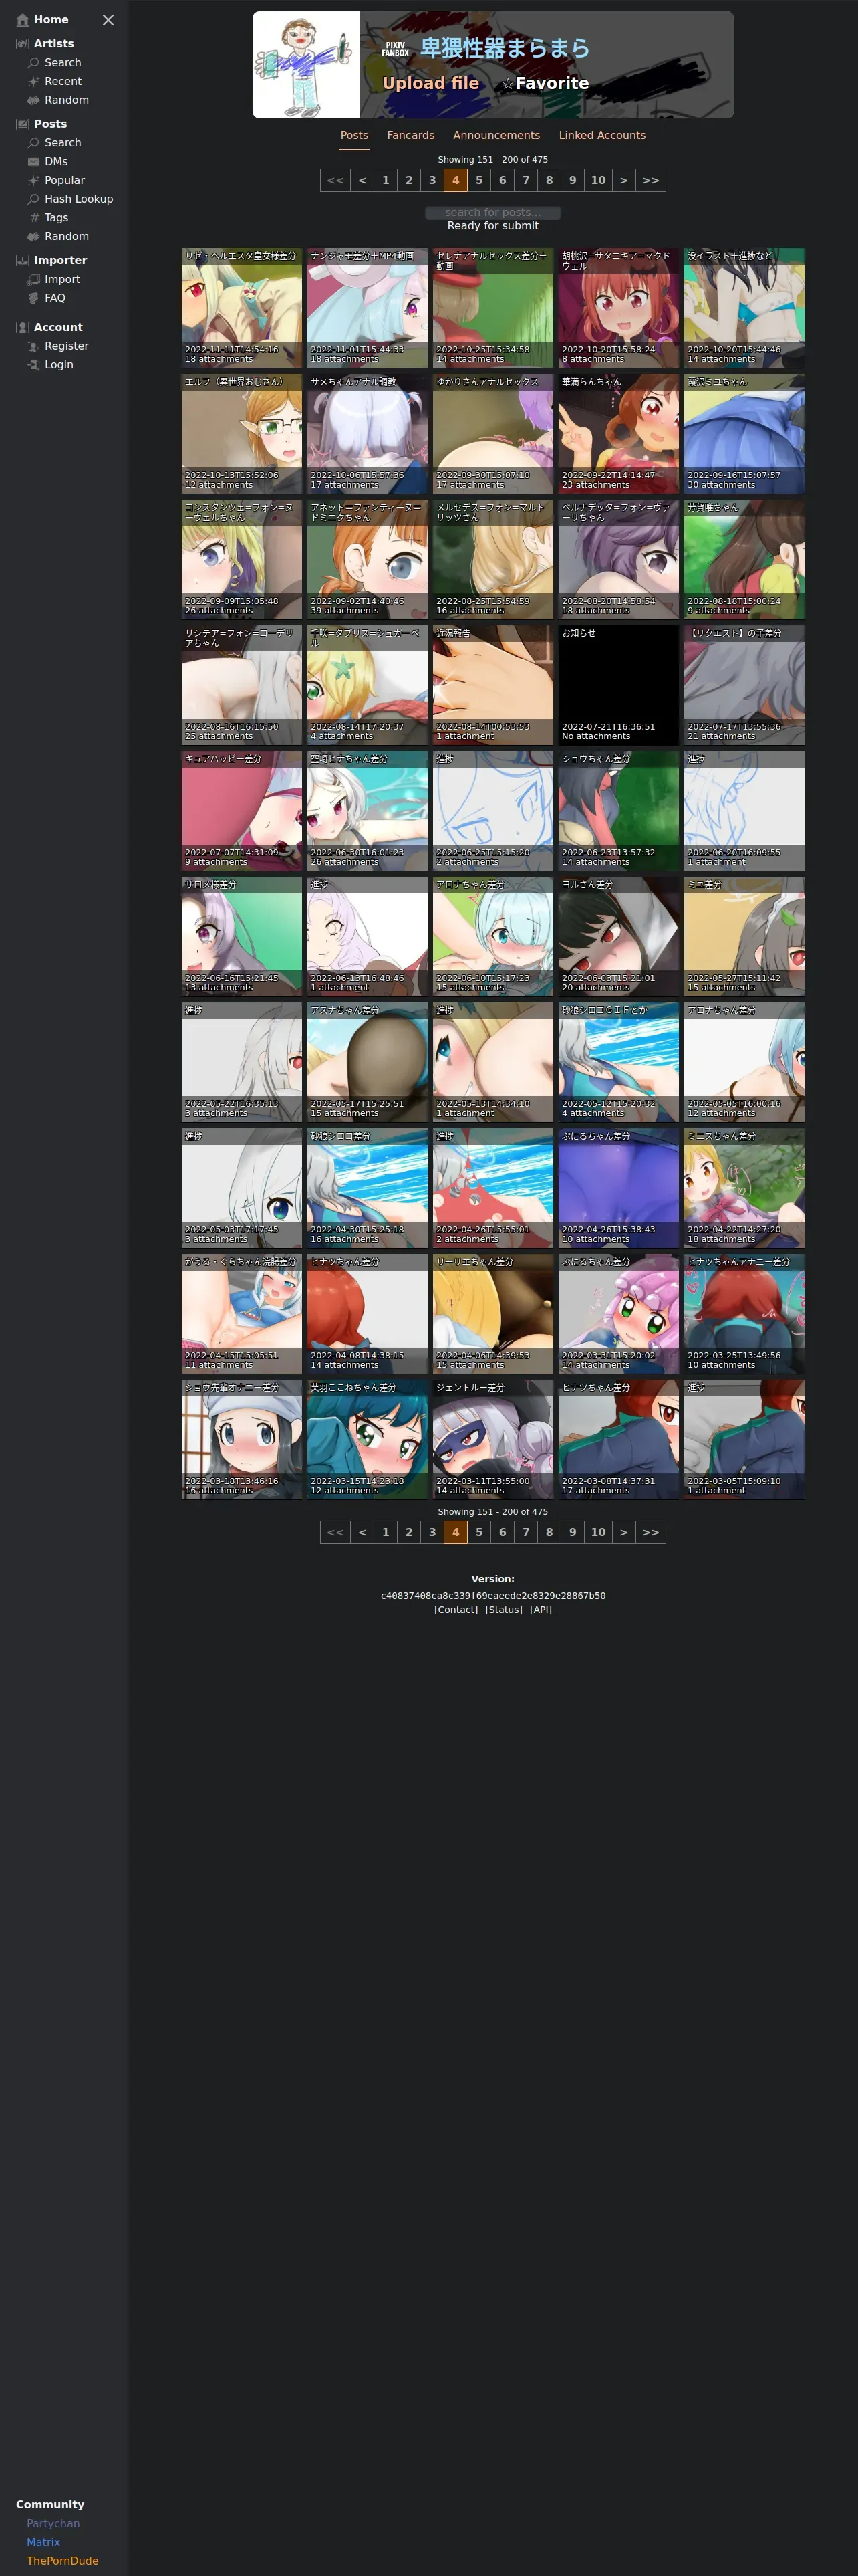Click the Login arrow icon
The width and height of the screenshot is (858, 2576).
pyautogui.click(x=34, y=365)
